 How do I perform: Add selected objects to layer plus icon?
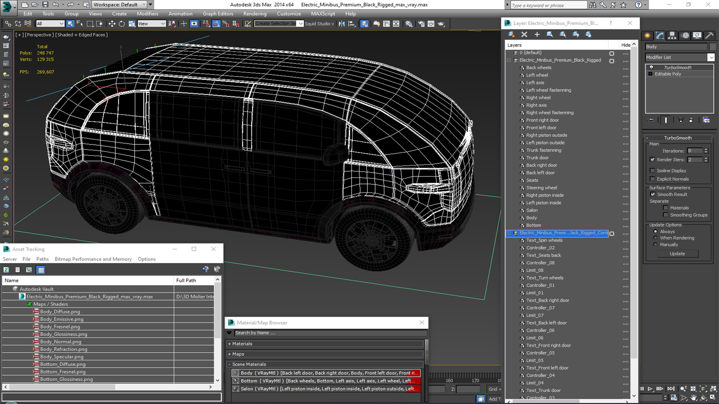537,34
